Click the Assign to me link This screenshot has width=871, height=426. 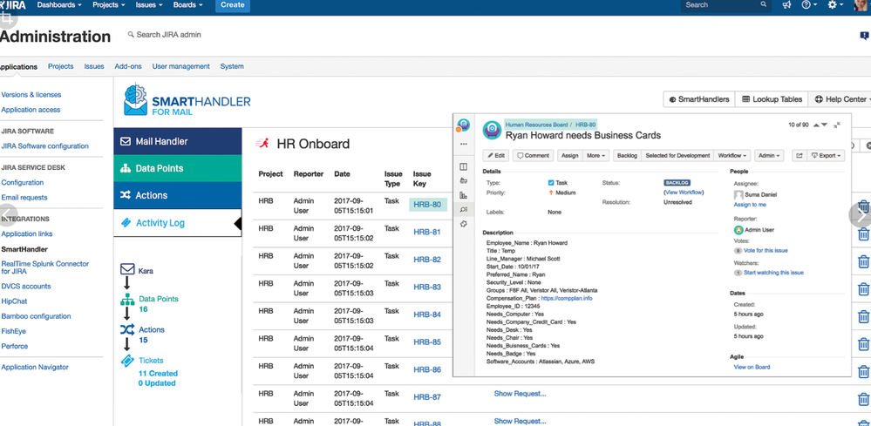point(750,205)
